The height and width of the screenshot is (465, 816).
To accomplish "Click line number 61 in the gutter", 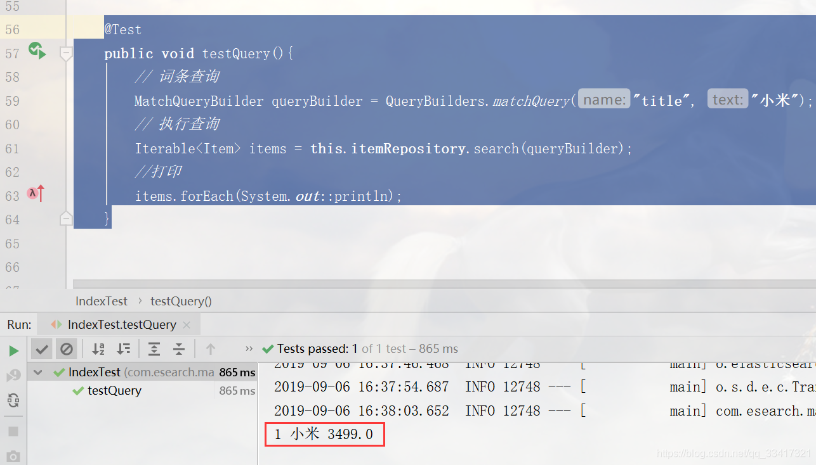I will coord(13,149).
